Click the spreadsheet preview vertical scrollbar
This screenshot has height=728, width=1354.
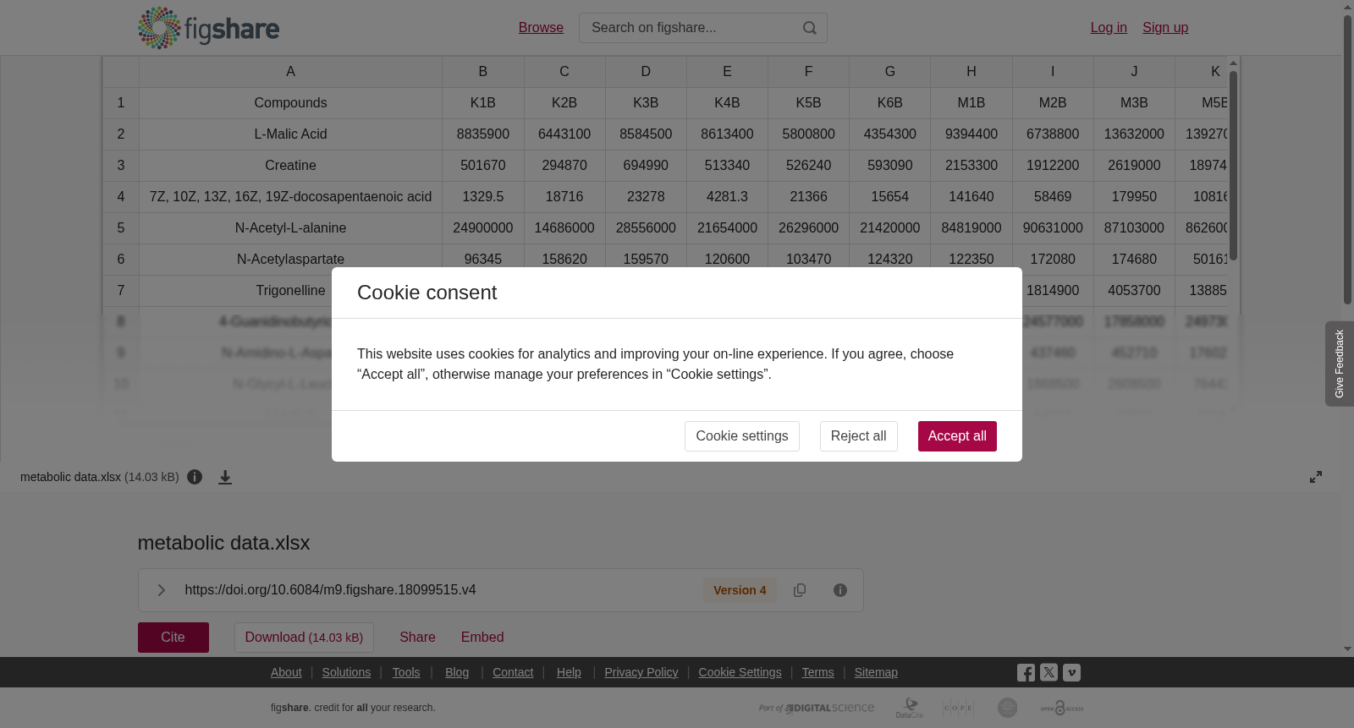(1234, 166)
